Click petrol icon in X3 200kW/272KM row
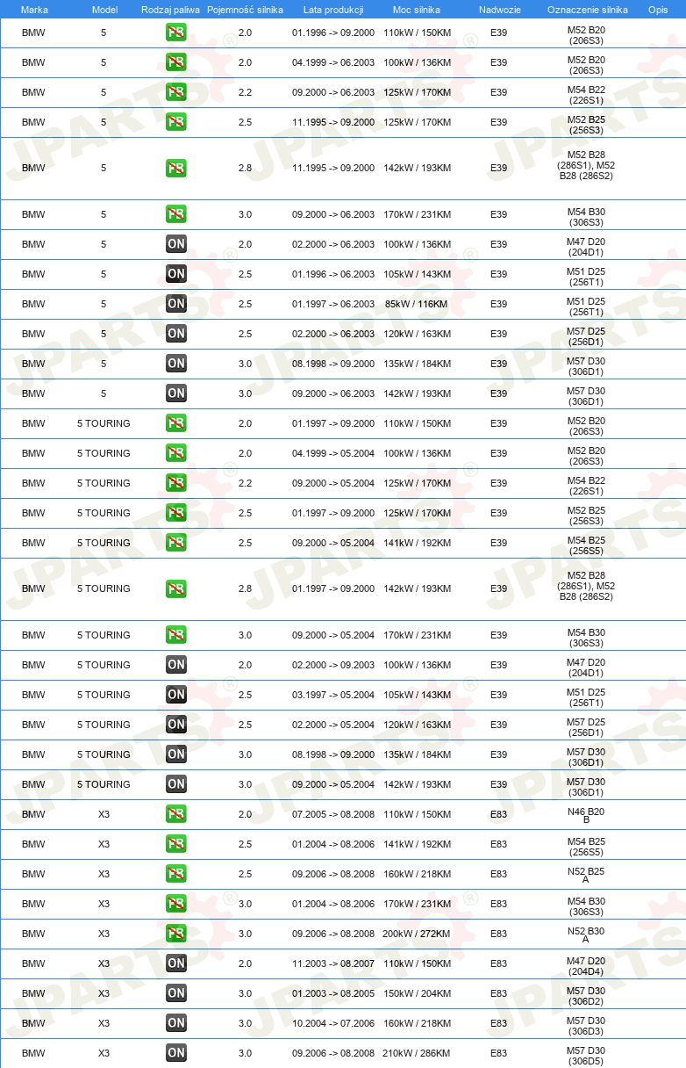The height and width of the screenshot is (1068, 686). click(176, 934)
